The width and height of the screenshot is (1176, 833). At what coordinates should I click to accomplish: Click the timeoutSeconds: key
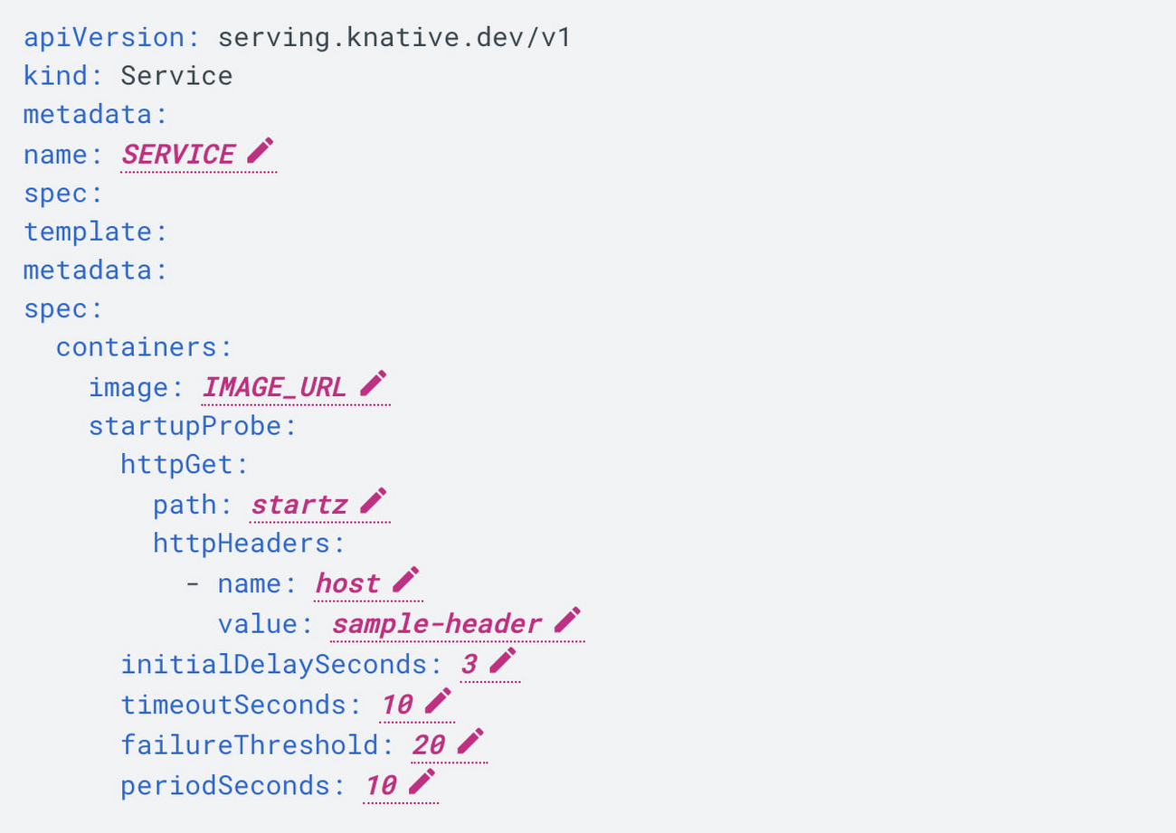(x=242, y=705)
